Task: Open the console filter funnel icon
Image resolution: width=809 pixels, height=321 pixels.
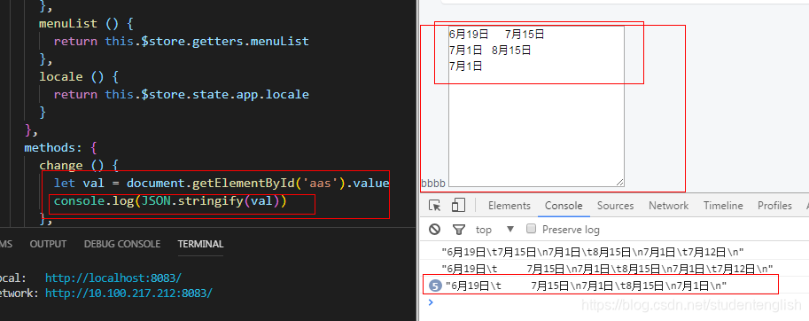Action: 459,229
